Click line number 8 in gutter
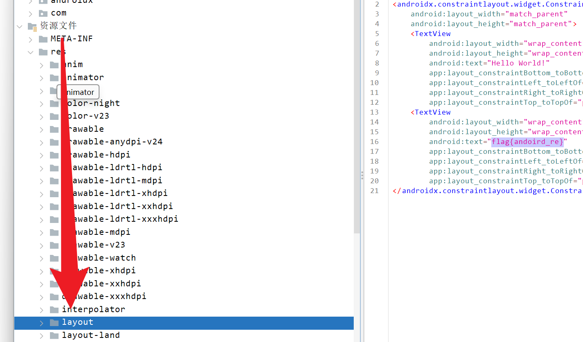Image resolution: width=583 pixels, height=342 pixels. [377, 63]
